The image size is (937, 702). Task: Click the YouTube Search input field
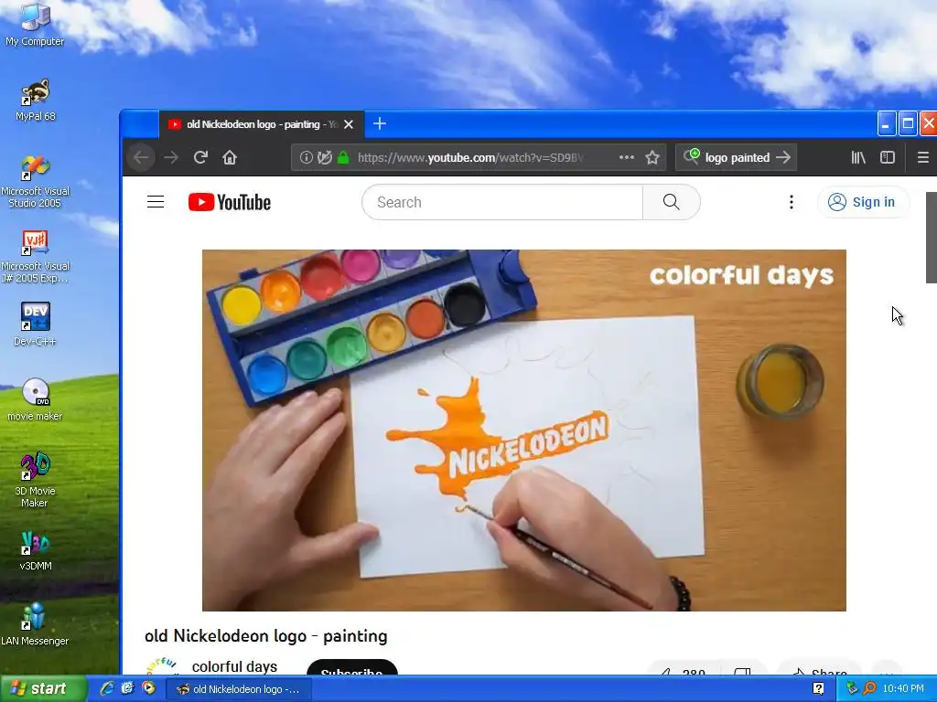502,202
